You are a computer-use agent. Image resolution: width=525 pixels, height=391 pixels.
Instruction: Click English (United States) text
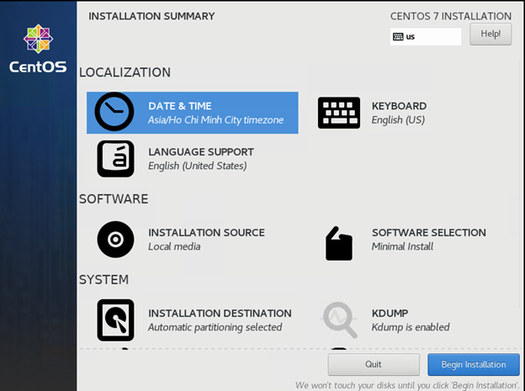198,166
